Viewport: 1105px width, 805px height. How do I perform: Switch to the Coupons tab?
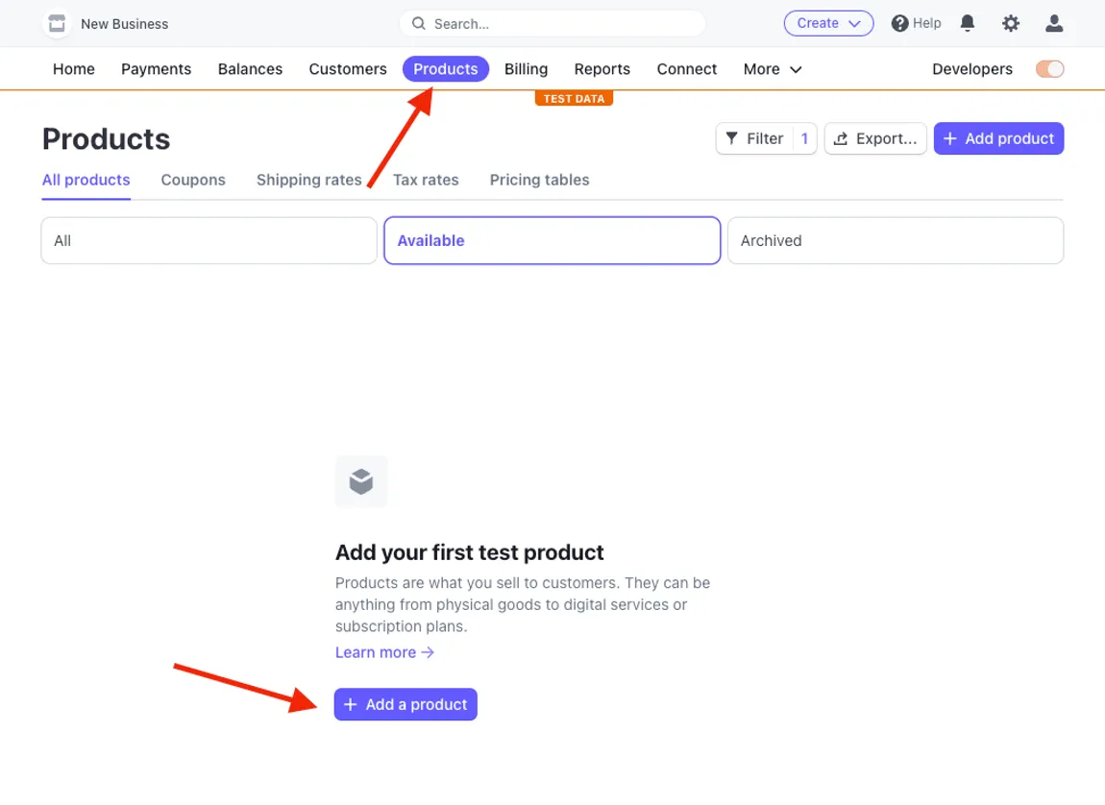(193, 180)
